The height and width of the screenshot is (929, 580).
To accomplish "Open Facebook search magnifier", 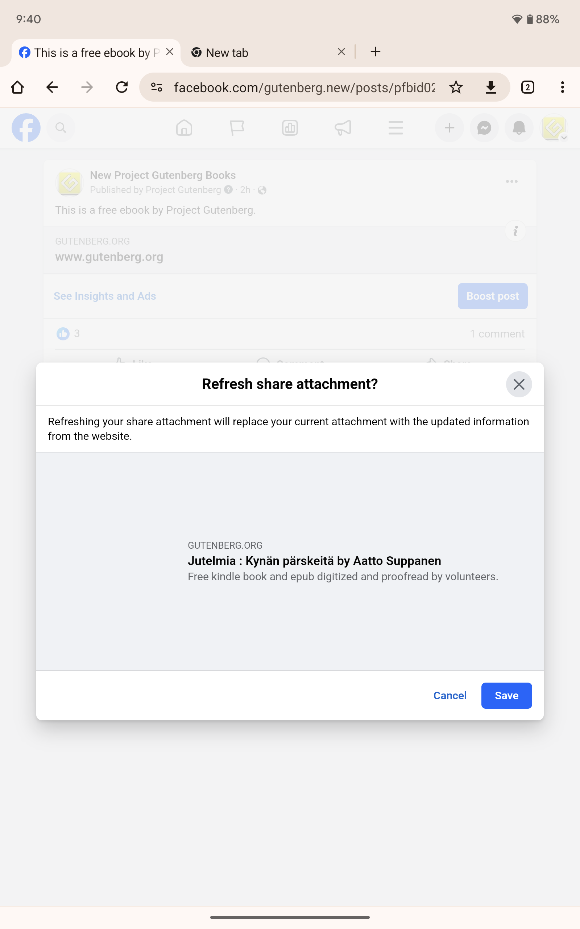I will point(61,128).
